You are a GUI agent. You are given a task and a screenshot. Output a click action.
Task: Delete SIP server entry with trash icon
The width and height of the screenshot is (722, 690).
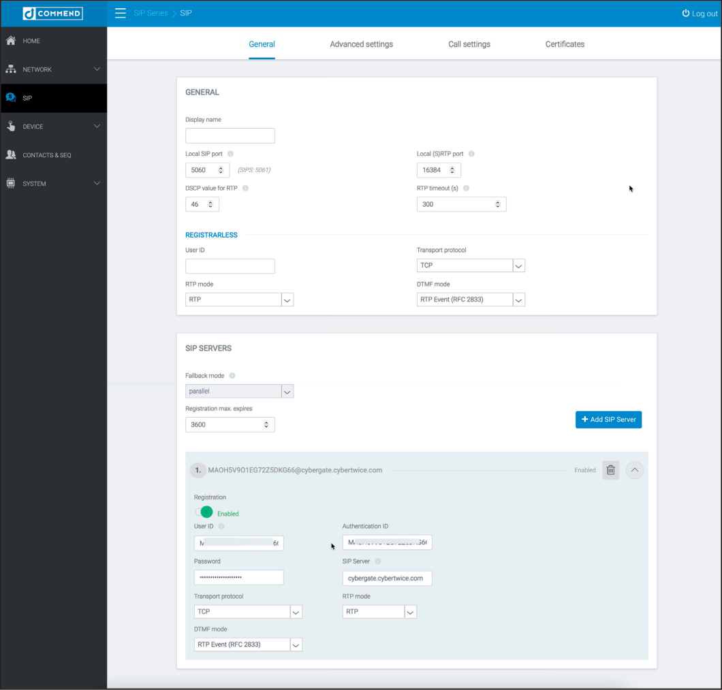point(611,470)
